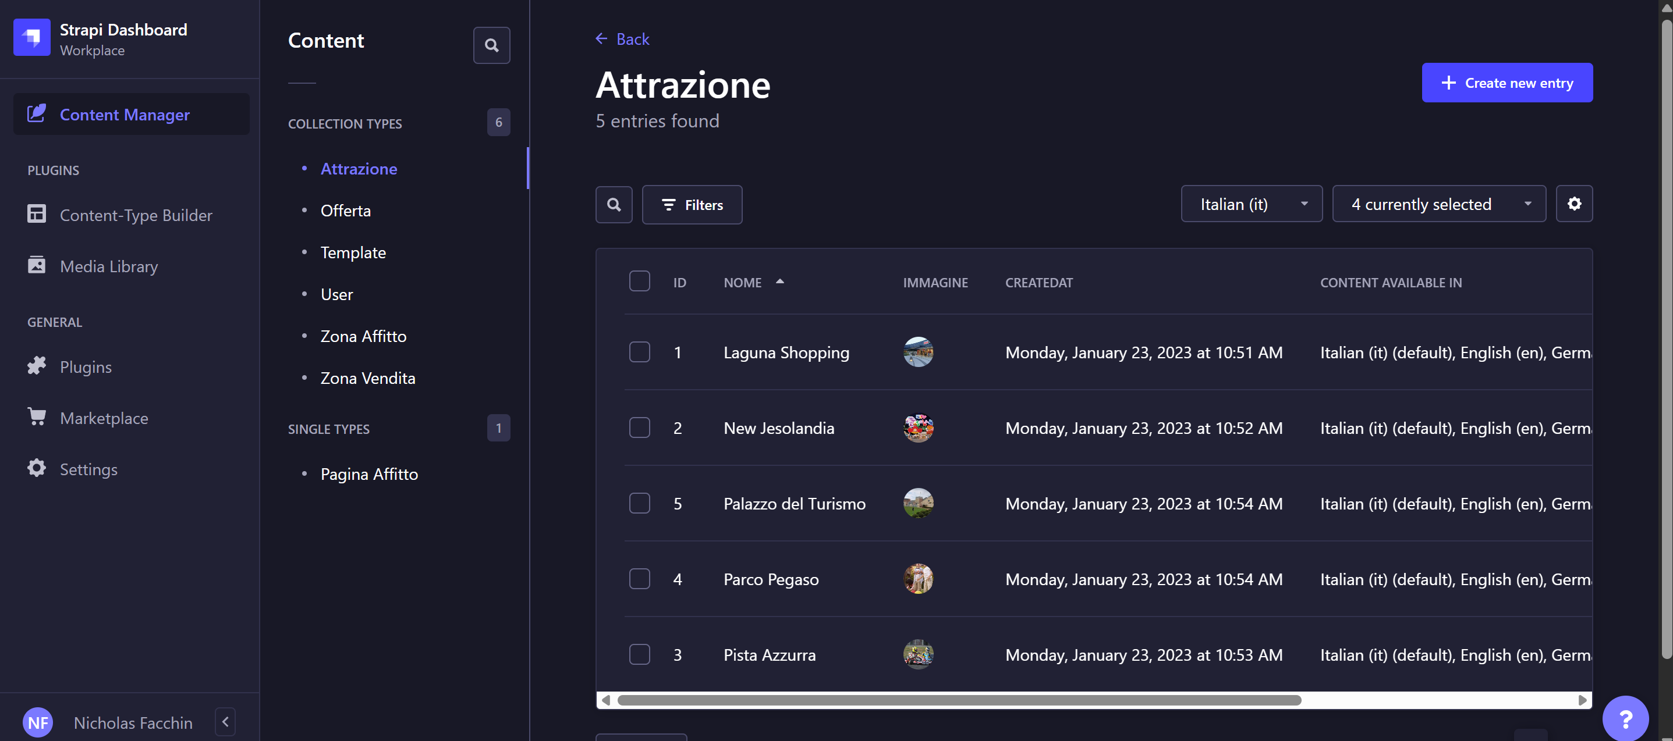The width and height of the screenshot is (1673, 741).
Task: Click the Media Library picture icon
Action: coord(36,265)
